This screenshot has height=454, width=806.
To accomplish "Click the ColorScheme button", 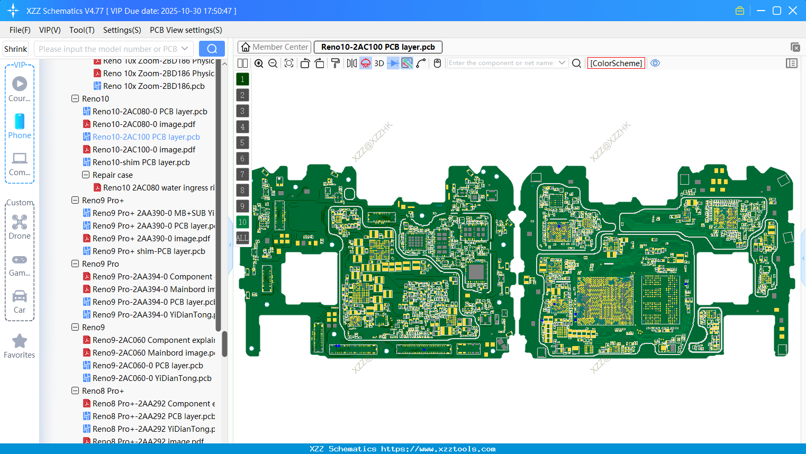I will [615, 63].
